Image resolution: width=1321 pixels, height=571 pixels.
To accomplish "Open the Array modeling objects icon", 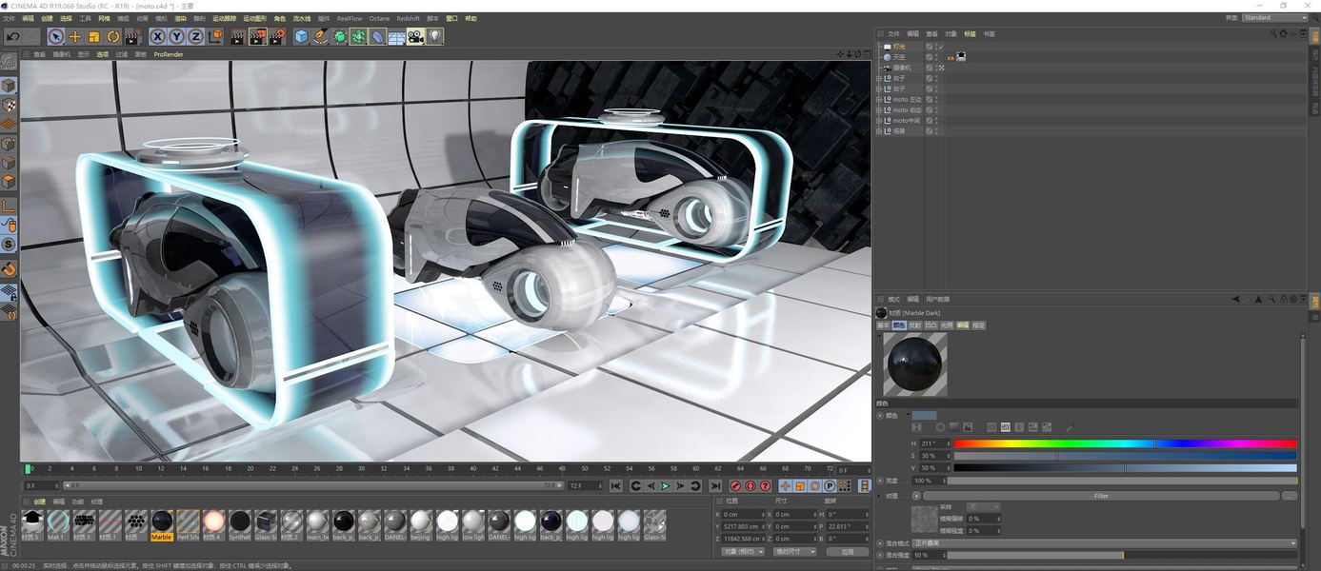I will 359,36.
